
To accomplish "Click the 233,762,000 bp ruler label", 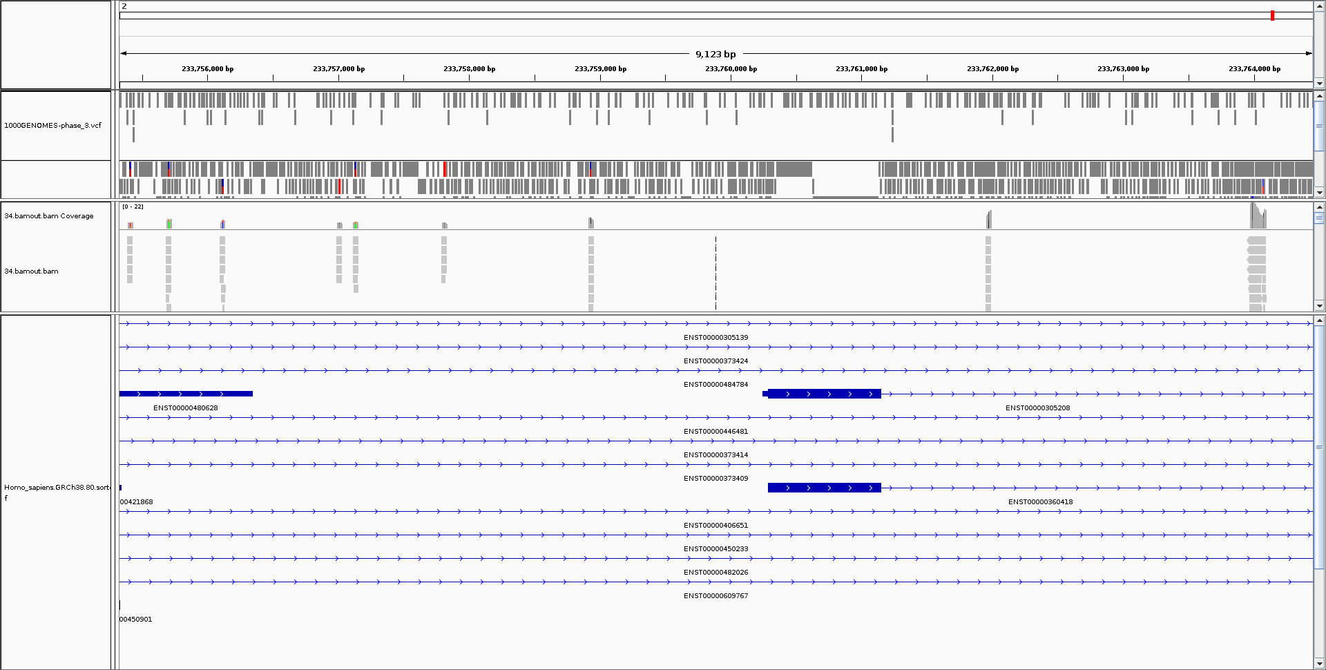I will click(x=992, y=68).
